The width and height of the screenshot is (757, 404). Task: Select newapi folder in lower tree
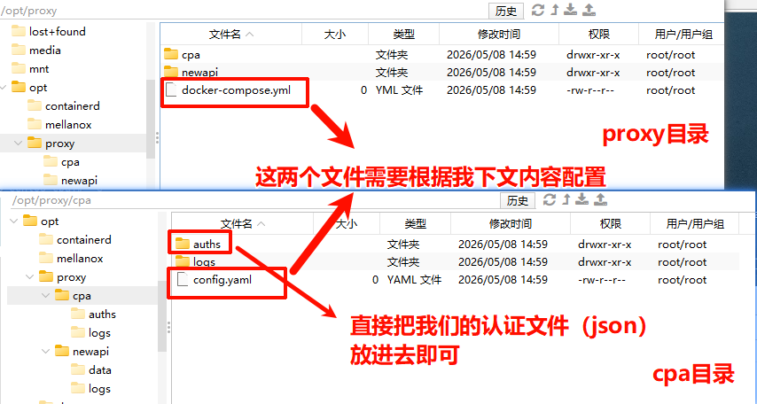[90, 352]
